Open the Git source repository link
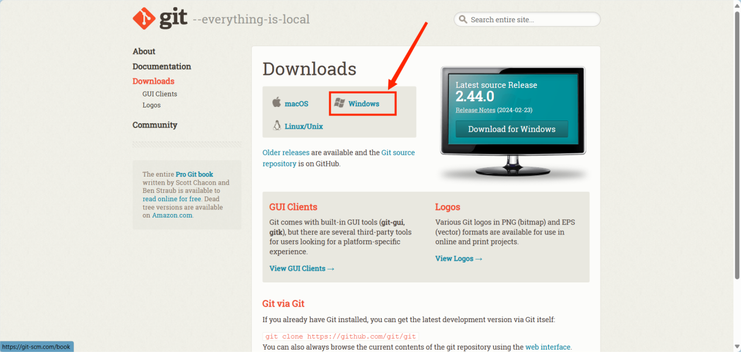 [339, 158]
